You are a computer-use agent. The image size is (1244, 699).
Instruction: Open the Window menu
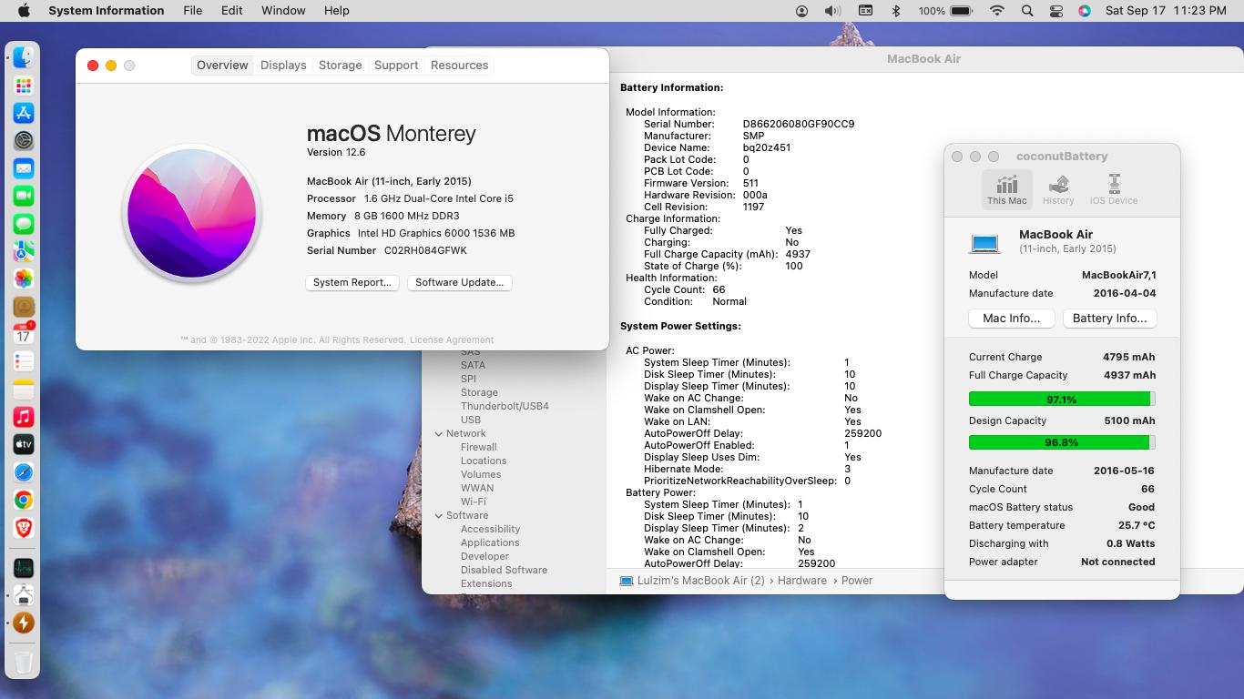[x=283, y=11]
